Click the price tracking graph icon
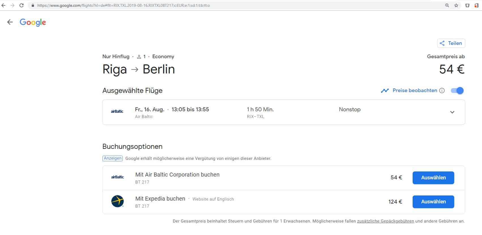The image size is (482, 235). click(385, 91)
